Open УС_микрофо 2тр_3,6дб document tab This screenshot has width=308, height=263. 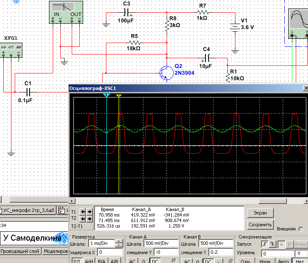[x=29, y=210]
